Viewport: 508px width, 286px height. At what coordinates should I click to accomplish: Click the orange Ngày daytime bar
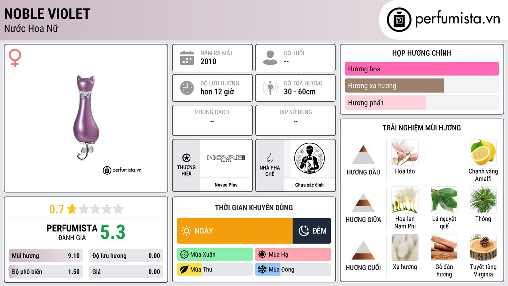click(x=235, y=231)
